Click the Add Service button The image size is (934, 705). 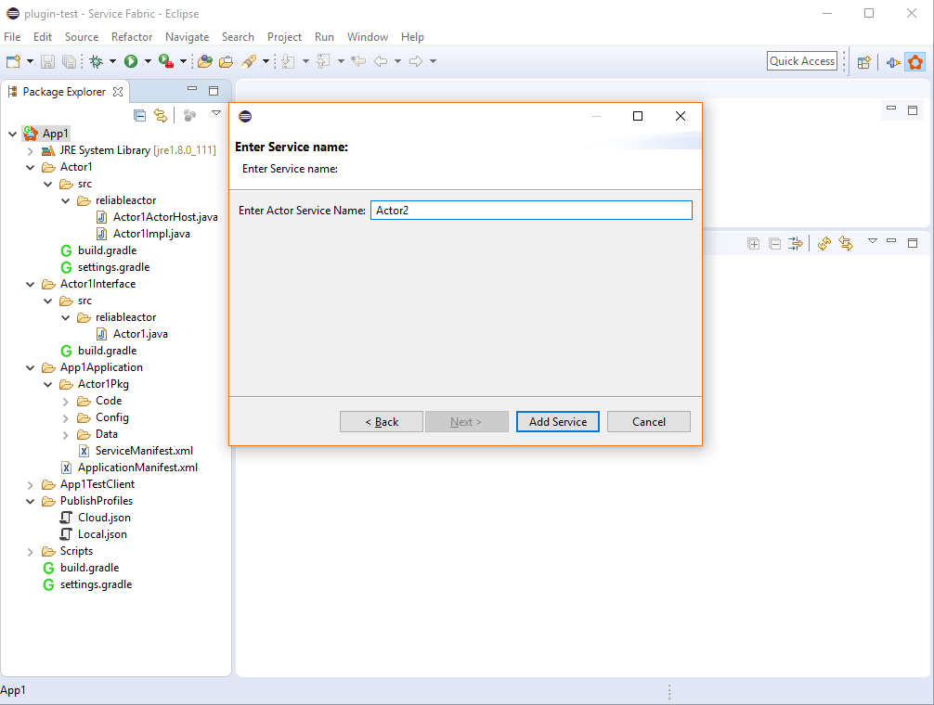(x=557, y=421)
